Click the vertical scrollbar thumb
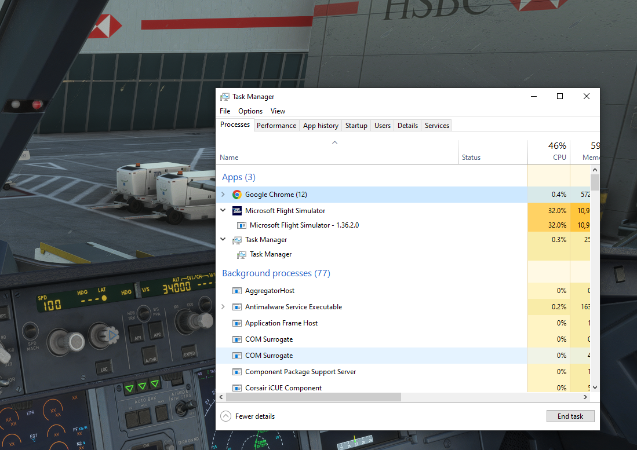Screen dimensions: 637x450 click(595, 182)
